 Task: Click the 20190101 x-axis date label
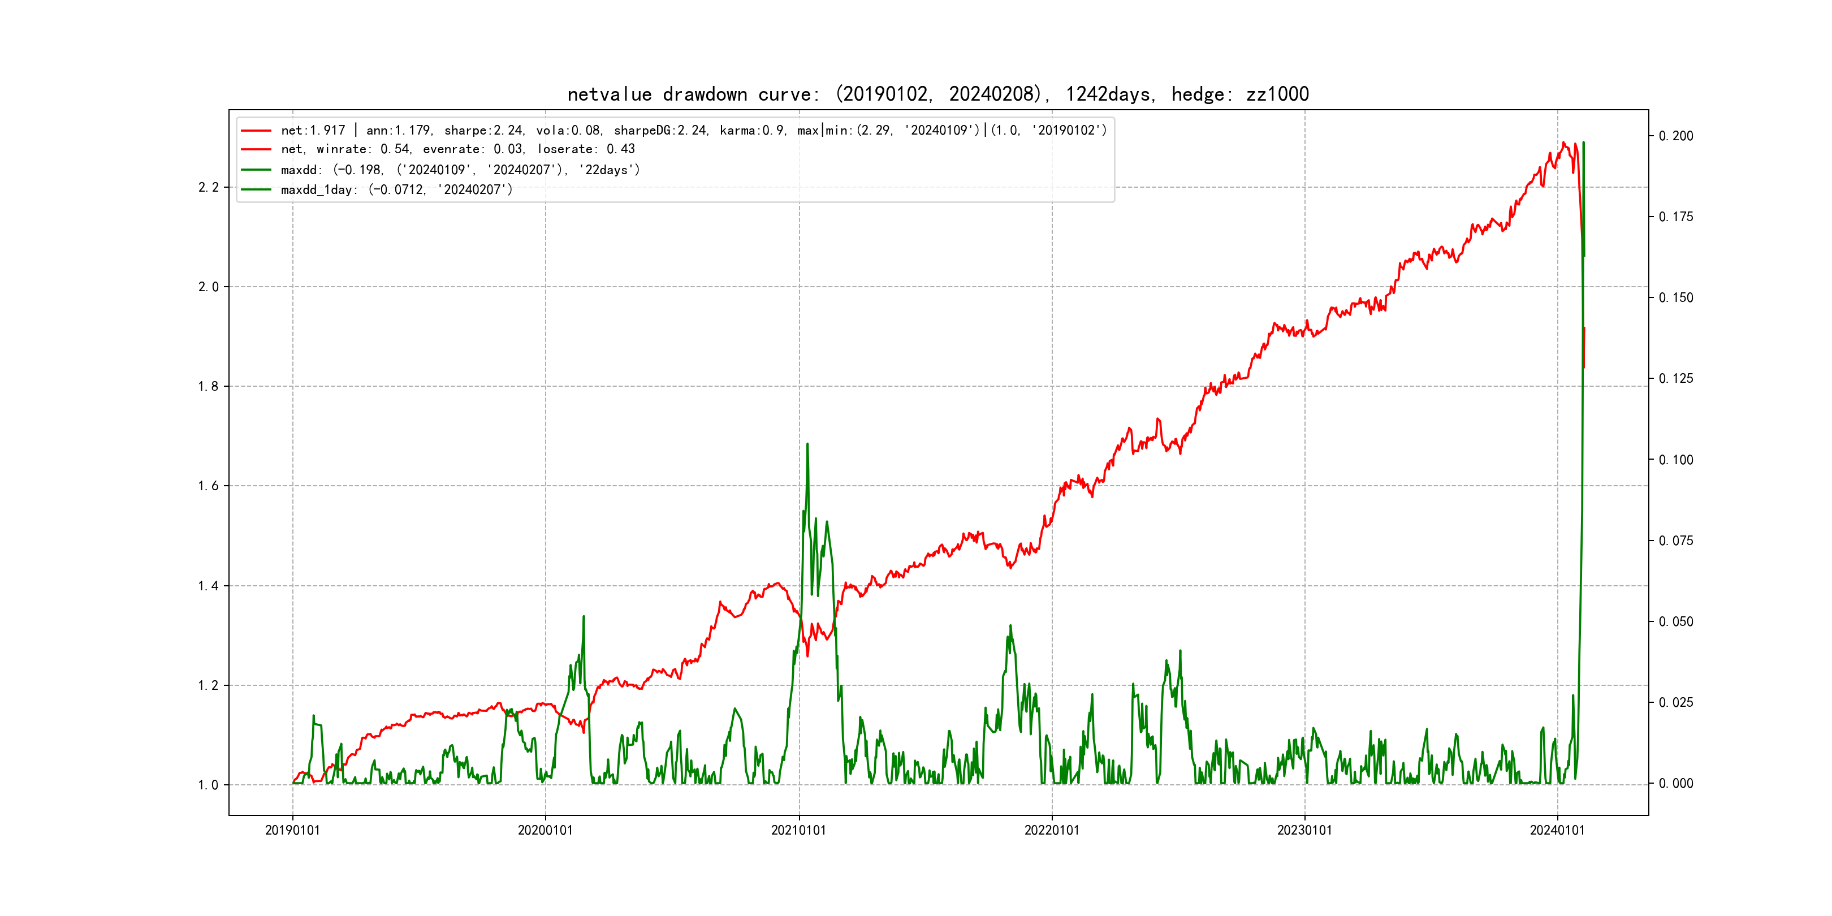292,831
